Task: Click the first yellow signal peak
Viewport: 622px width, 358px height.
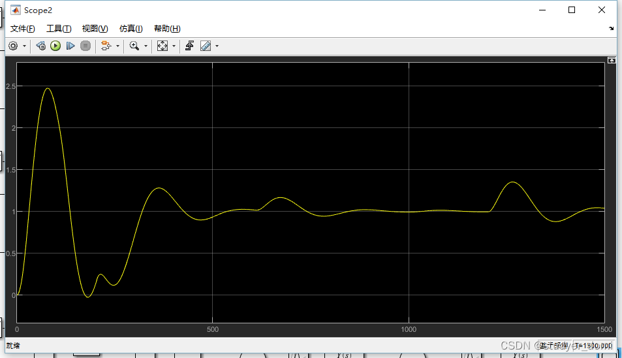Action: pyautogui.click(x=48, y=88)
